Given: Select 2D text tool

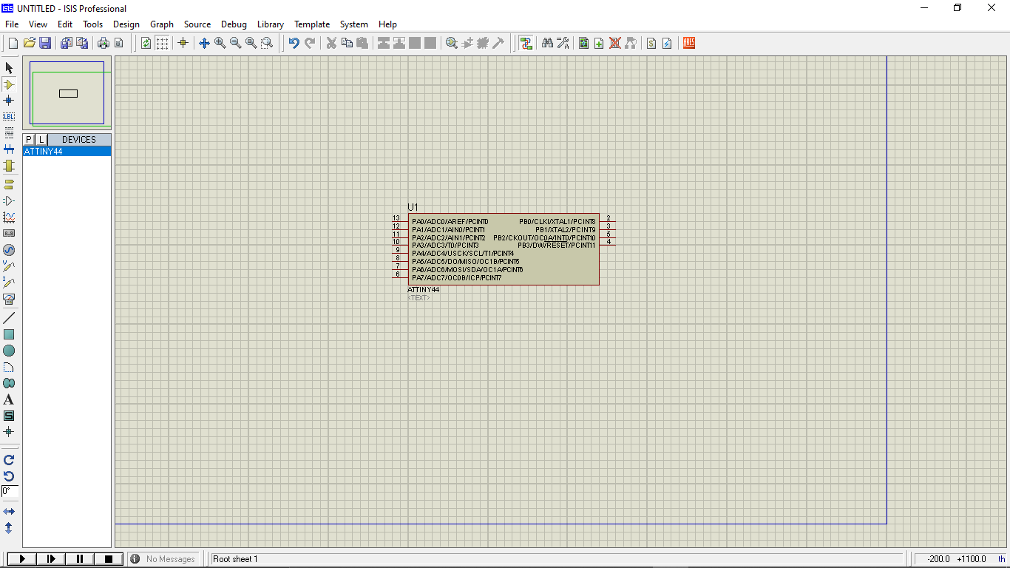Looking at the screenshot, I should [9, 399].
